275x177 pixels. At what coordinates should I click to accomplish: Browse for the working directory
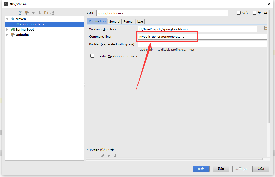pyautogui.click(x=261, y=29)
